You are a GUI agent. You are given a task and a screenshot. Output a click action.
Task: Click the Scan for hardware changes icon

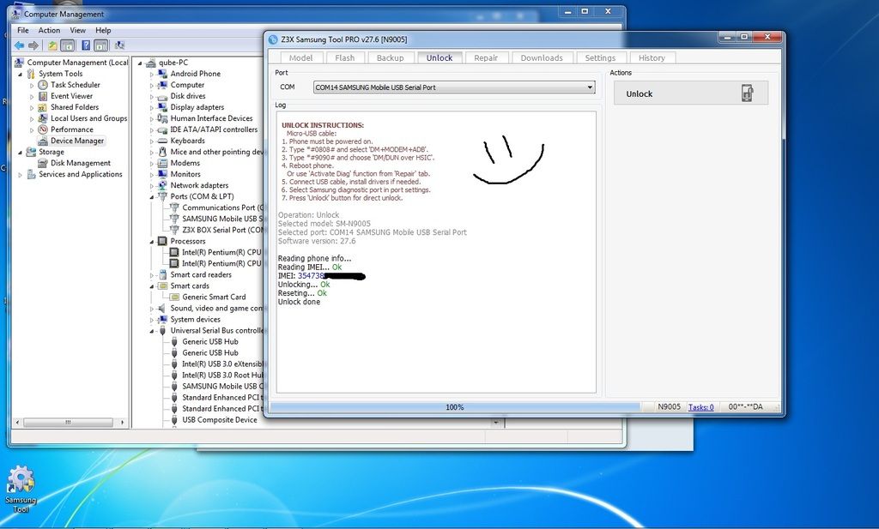120,45
